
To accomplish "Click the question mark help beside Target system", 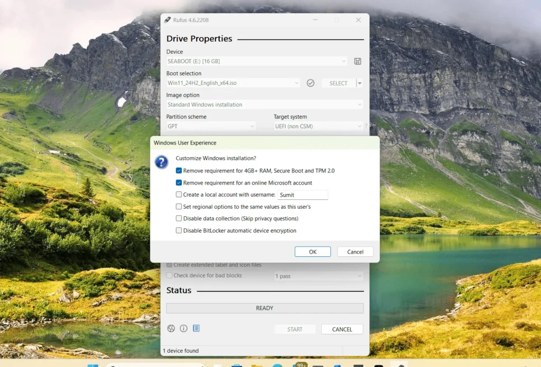I will pyautogui.click(x=366, y=126).
